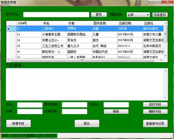Image resolution: width=174 pixels, height=139 pixels.
Task: Click the 删除书目 button
Action: pos(155,112)
